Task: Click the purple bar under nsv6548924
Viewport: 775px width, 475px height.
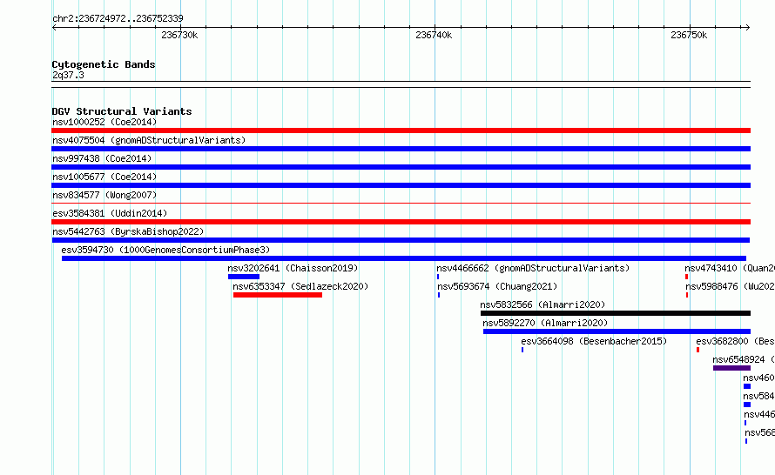Action: (731, 368)
